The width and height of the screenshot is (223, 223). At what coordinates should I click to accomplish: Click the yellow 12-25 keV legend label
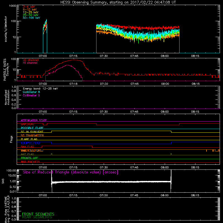coord(31,12)
